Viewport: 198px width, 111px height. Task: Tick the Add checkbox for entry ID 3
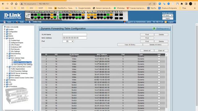(159, 62)
